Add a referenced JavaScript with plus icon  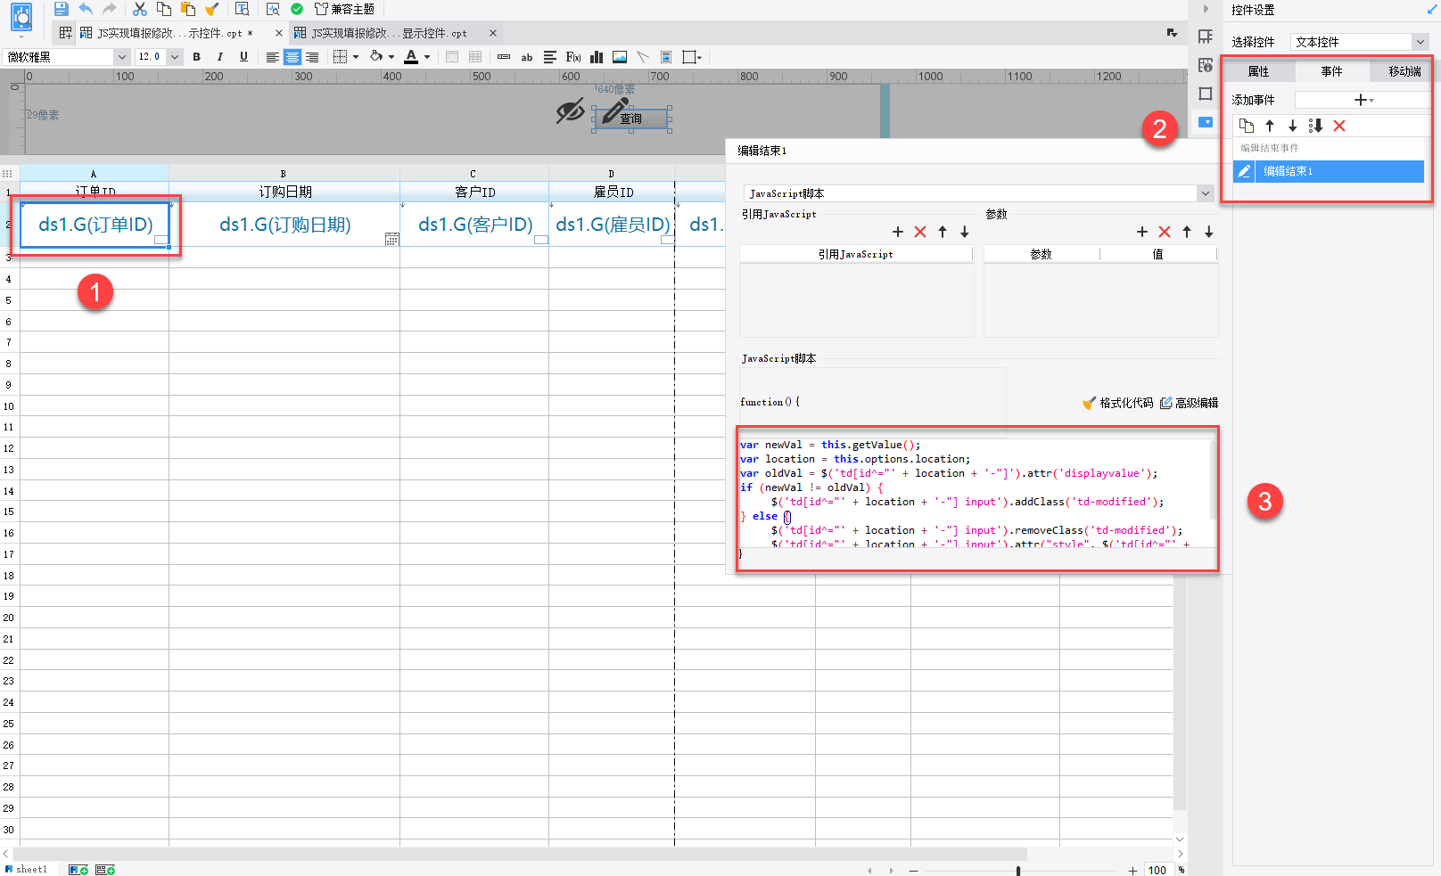click(x=898, y=232)
